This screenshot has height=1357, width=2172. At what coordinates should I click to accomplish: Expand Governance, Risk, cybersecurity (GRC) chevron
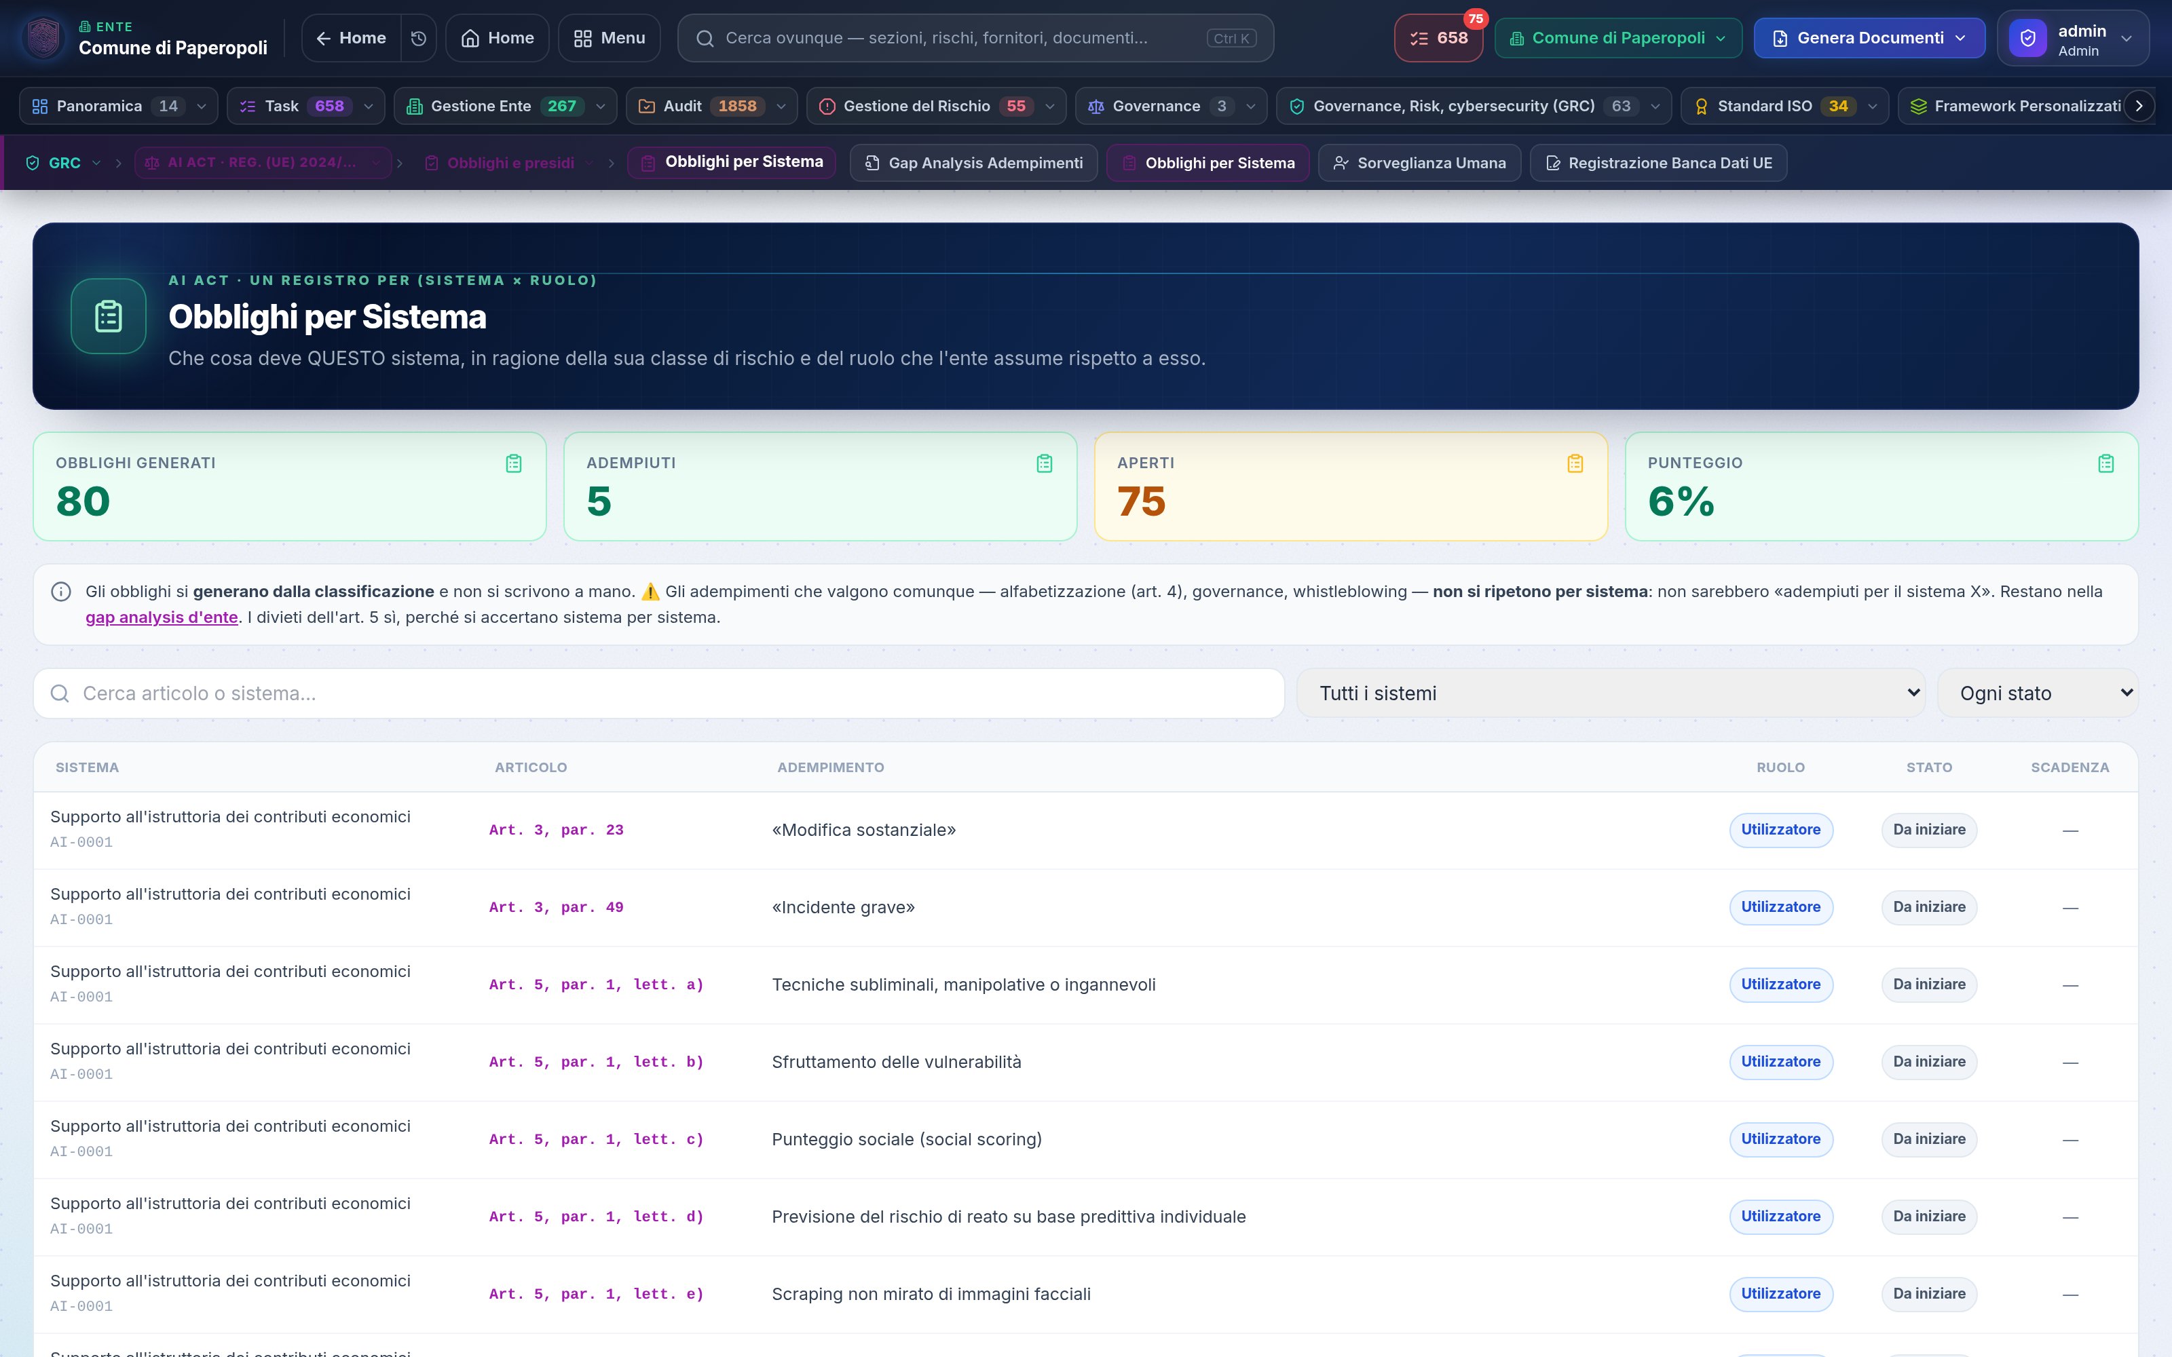point(1655,106)
